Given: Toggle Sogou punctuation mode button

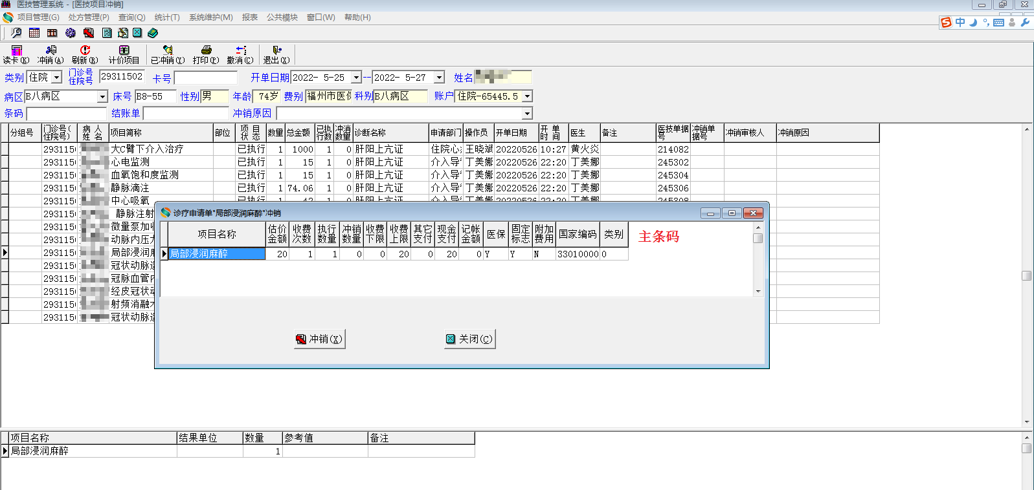Looking at the screenshot, I should tap(985, 23).
